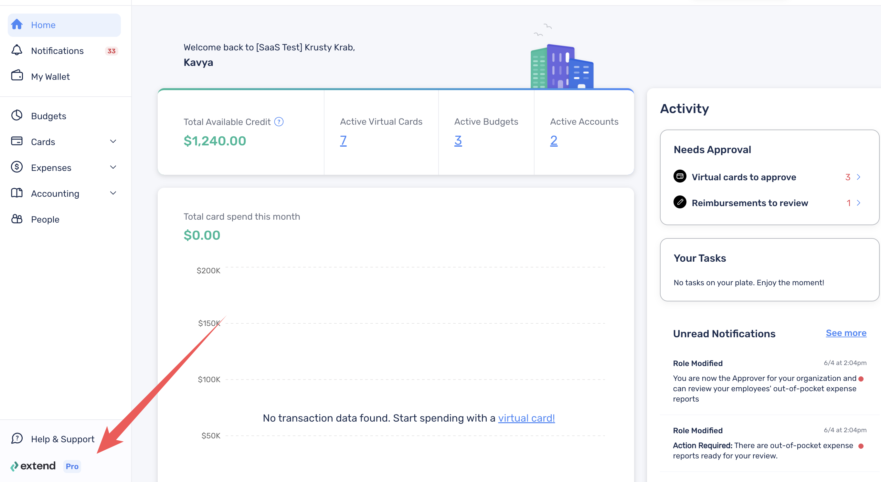Viewport: 881px width, 482px height.
Task: Open Cards menu label
Action: coord(43,142)
